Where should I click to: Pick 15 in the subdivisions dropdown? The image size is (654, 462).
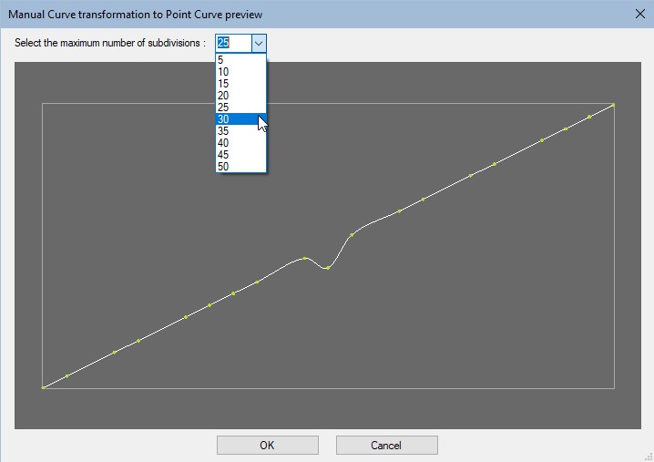pos(240,84)
